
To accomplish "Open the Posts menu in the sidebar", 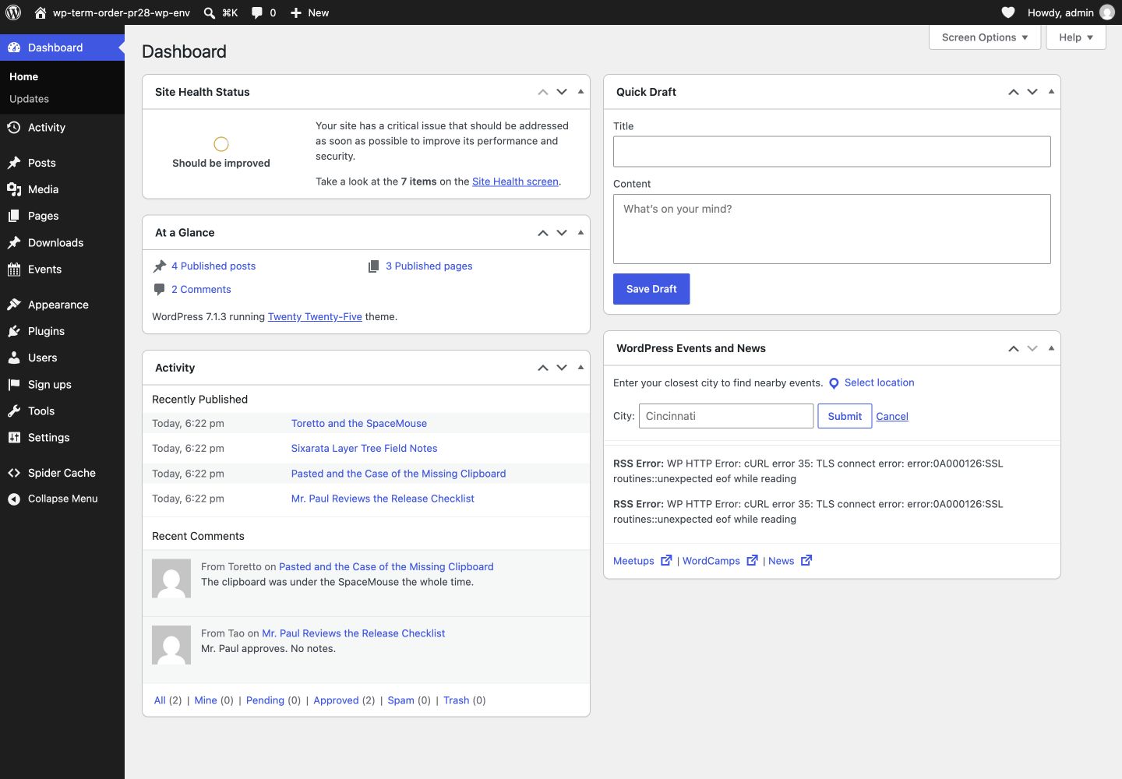I will point(62,163).
